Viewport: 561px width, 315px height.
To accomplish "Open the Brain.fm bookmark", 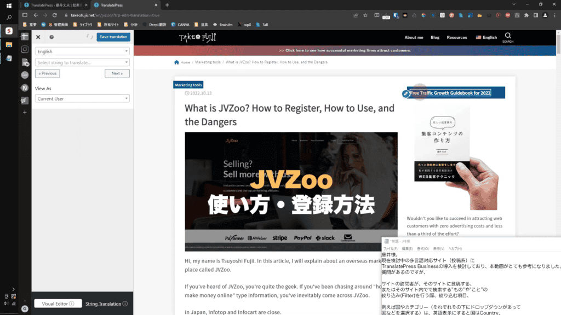I will click(222, 25).
